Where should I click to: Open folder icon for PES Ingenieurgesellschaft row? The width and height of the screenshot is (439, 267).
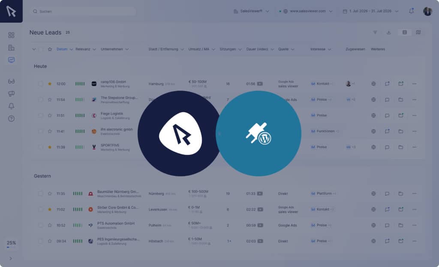click(401, 241)
